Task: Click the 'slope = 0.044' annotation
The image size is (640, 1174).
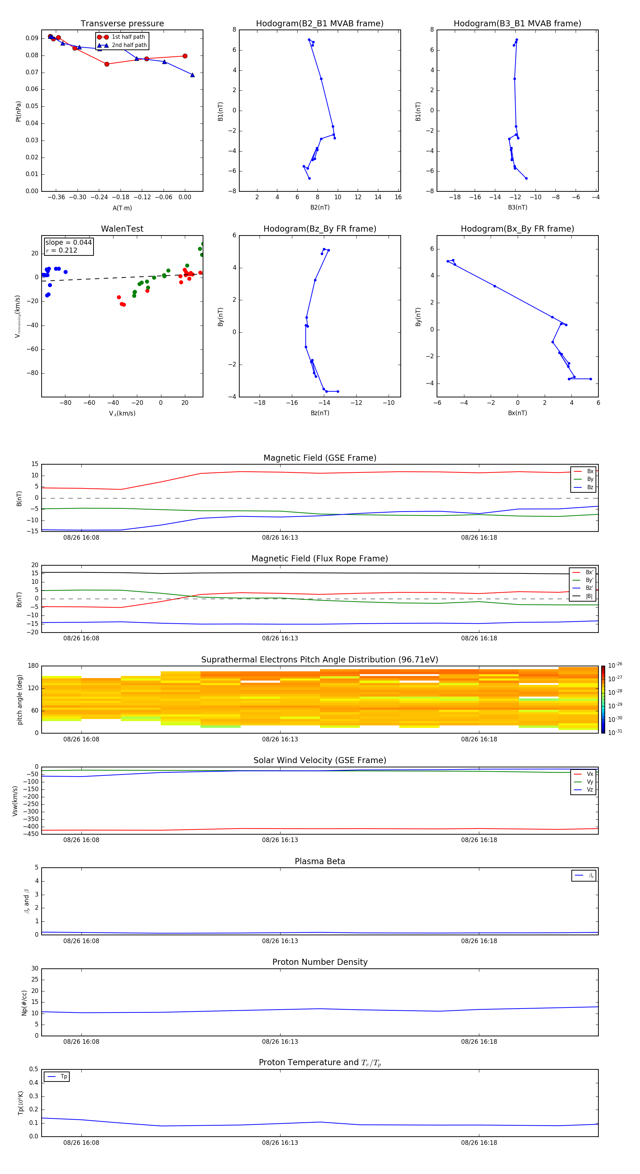Action: pos(69,243)
